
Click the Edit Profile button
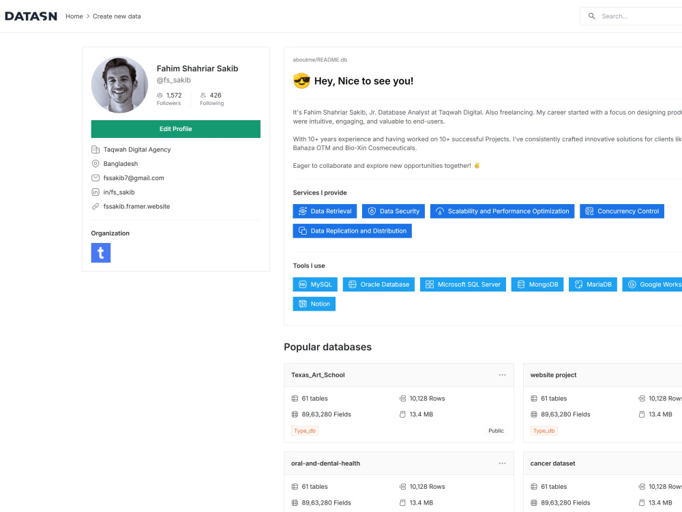point(176,129)
